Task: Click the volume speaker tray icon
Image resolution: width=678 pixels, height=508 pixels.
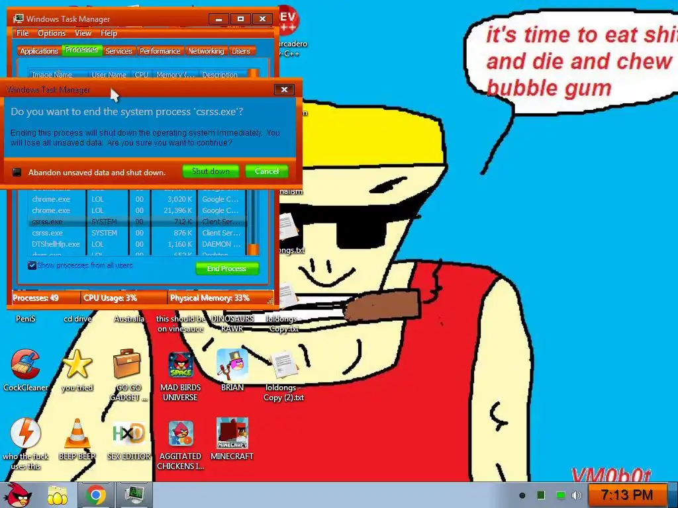Action: pyautogui.click(x=577, y=495)
